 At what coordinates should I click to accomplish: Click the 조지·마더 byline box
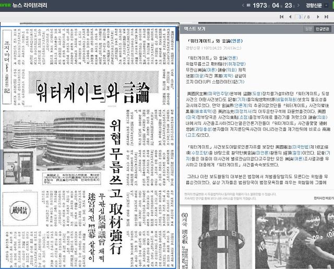point(7,67)
